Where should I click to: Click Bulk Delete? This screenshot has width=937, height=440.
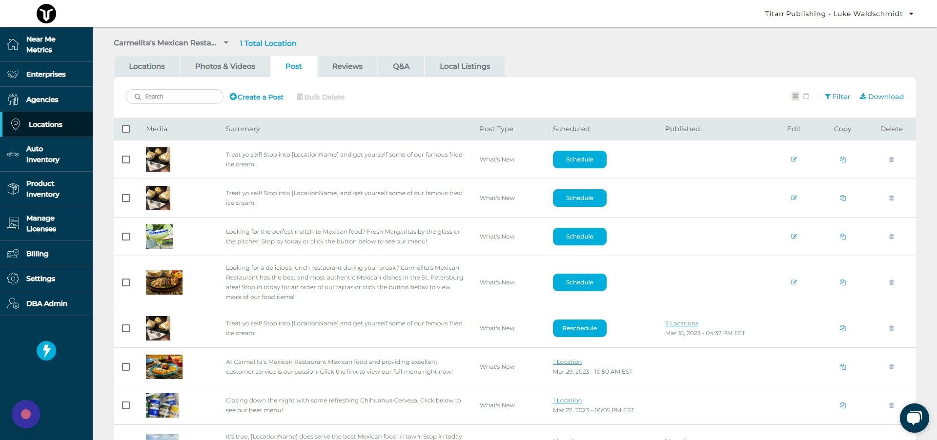click(x=321, y=97)
